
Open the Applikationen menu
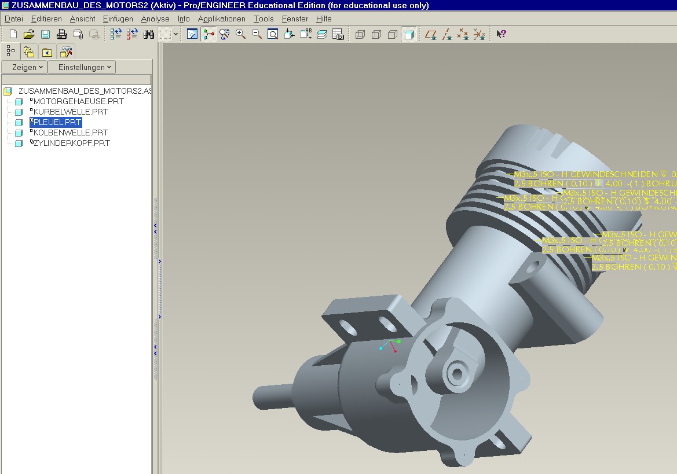click(221, 19)
